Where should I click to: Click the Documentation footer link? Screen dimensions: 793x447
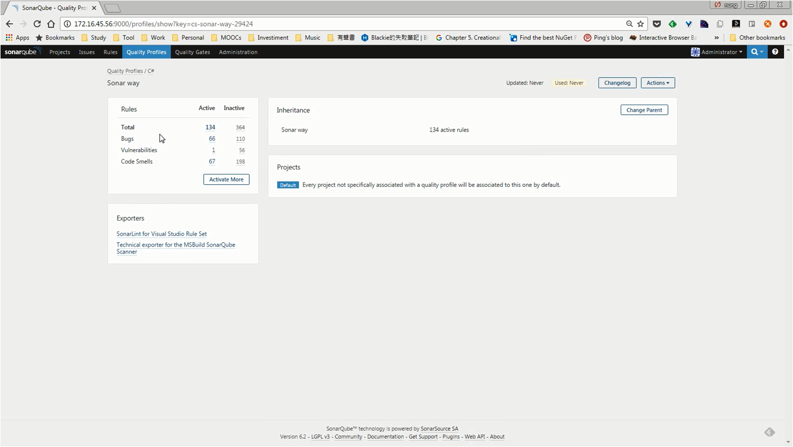(x=385, y=437)
